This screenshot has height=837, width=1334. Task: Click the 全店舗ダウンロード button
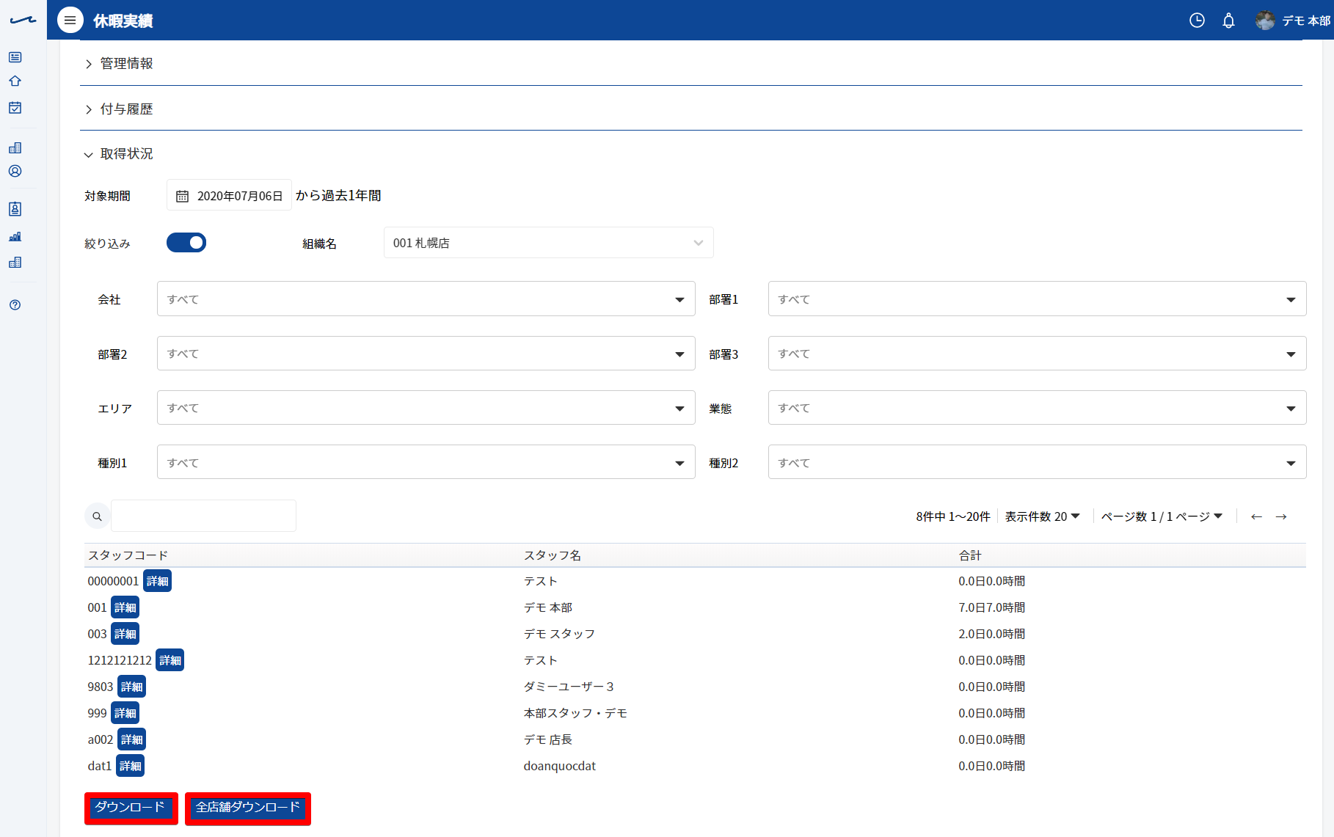click(248, 808)
